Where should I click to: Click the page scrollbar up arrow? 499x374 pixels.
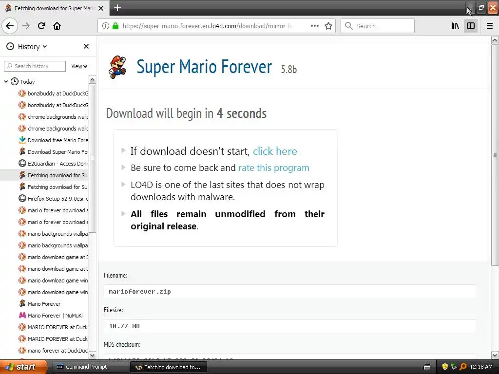[x=495, y=40]
